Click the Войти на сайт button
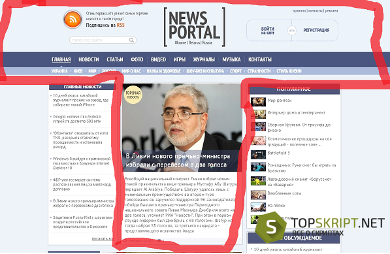The image size is (390, 254). click(x=268, y=30)
